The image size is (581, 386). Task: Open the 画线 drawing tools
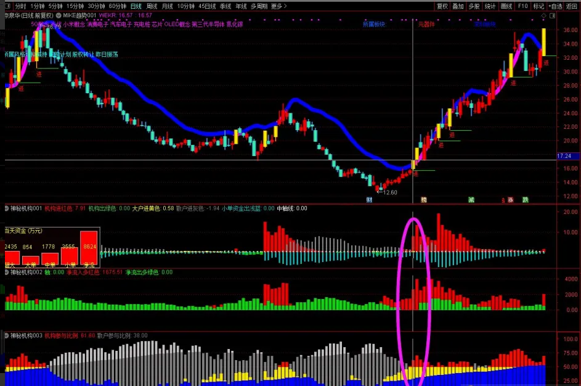click(506, 6)
